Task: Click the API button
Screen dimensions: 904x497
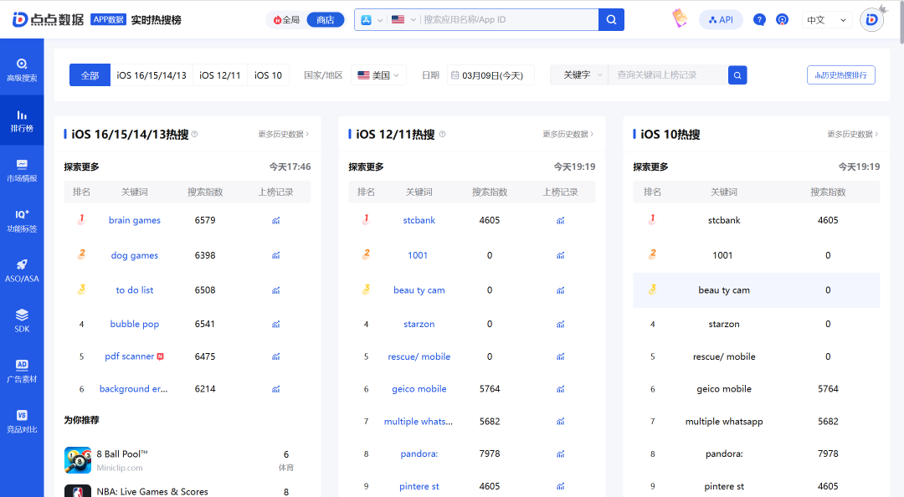Action: (x=721, y=19)
